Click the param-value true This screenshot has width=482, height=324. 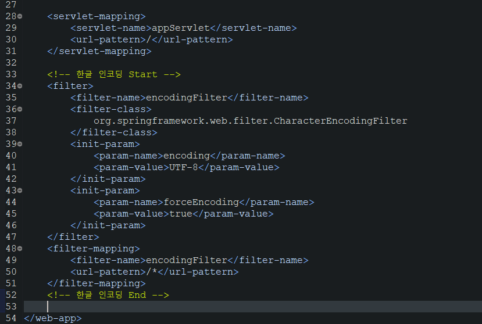(181, 214)
